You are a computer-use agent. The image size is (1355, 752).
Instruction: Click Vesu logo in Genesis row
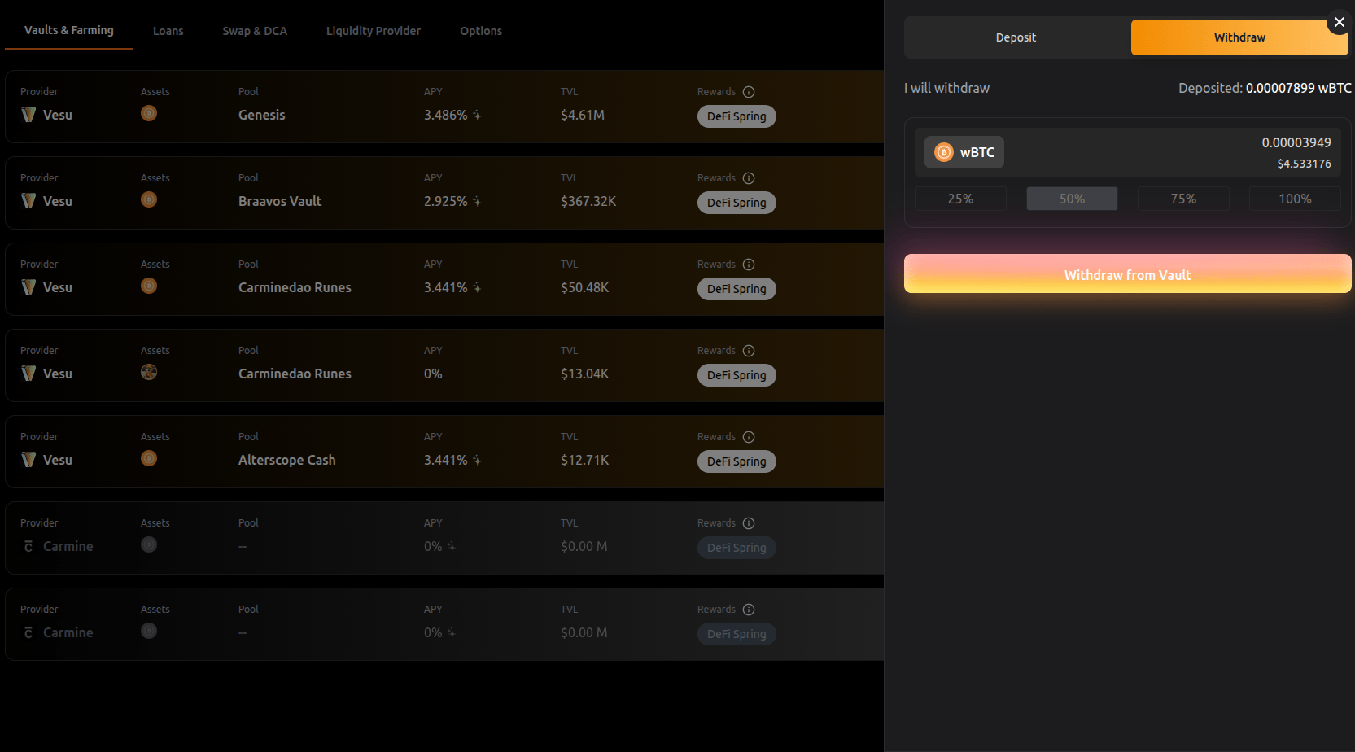(x=28, y=115)
